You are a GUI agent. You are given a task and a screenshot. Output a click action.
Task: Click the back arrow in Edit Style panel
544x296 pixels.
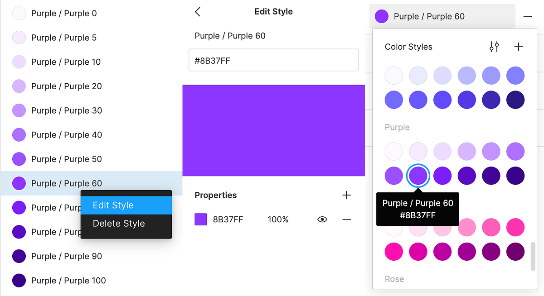(197, 12)
